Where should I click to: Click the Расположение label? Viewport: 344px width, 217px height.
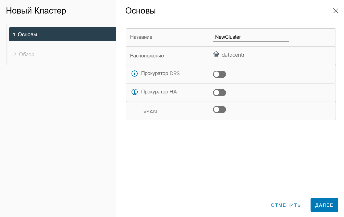(147, 56)
